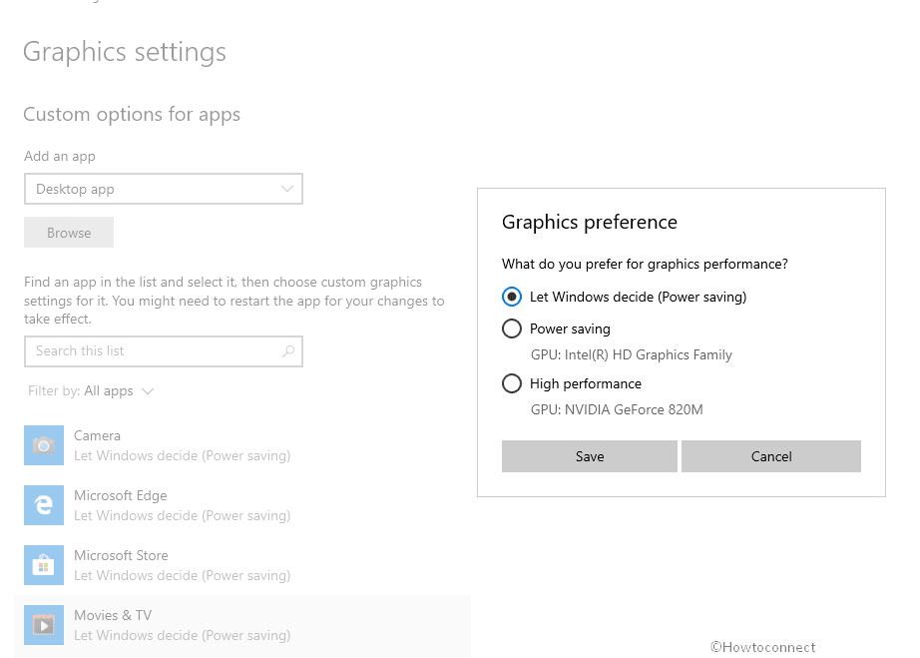Screen dimensions: 920x658
Task: Select the Microsoft Edge list entry text
Action: coord(182,505)
